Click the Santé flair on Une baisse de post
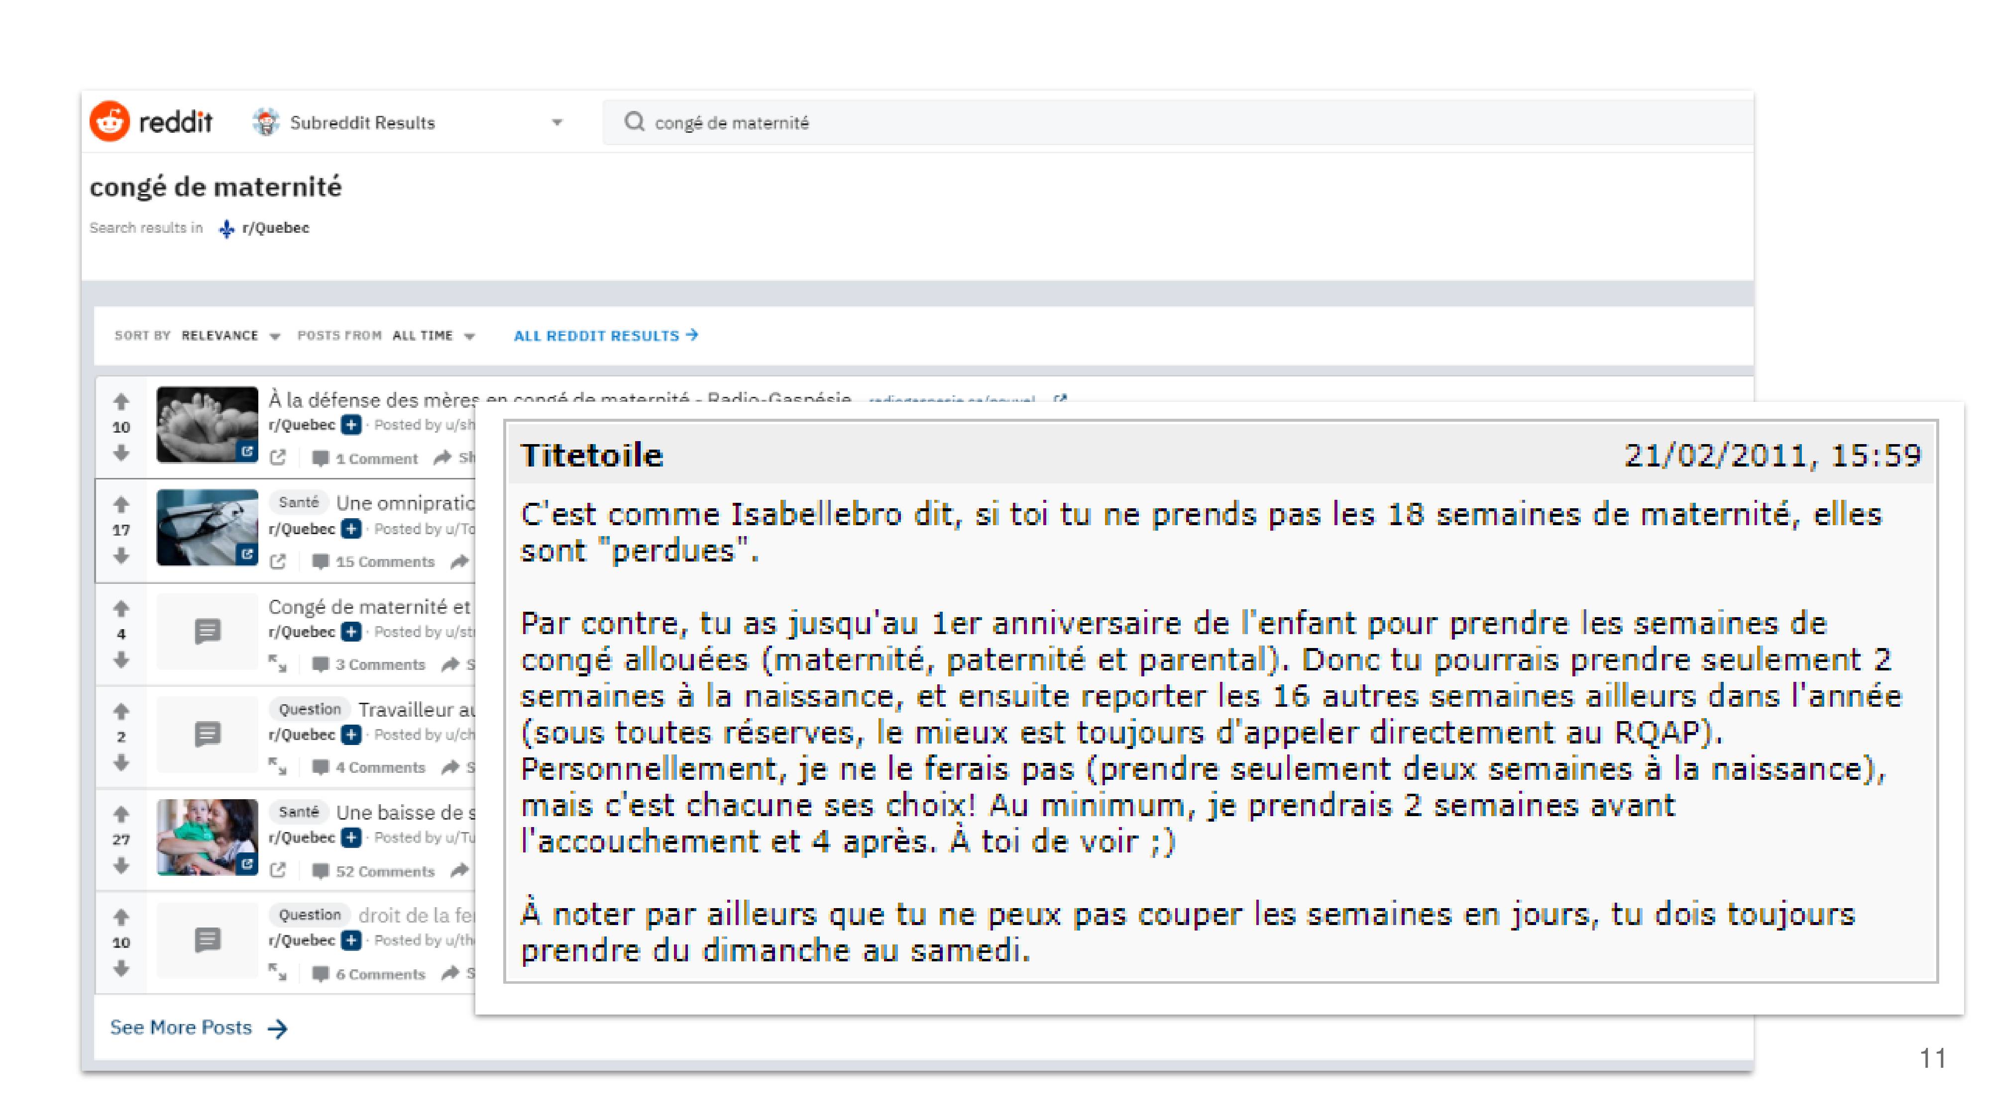The width and height of the screenshot is (1991, 1119). coord(298,812)
